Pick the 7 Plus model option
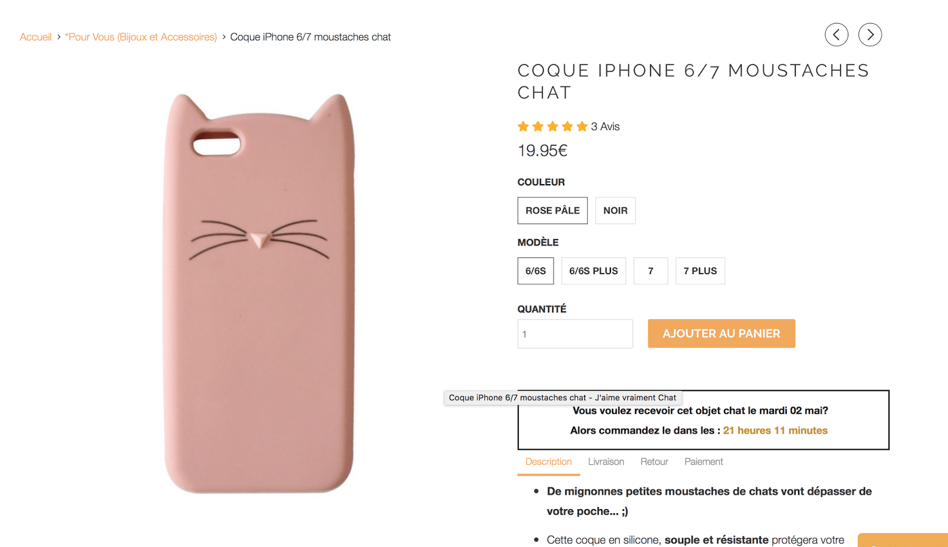948x547 pixels. pos(700,271)
